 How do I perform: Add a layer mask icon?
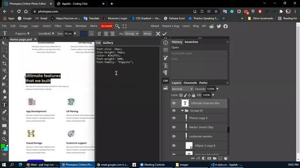(x=209, y=158)
